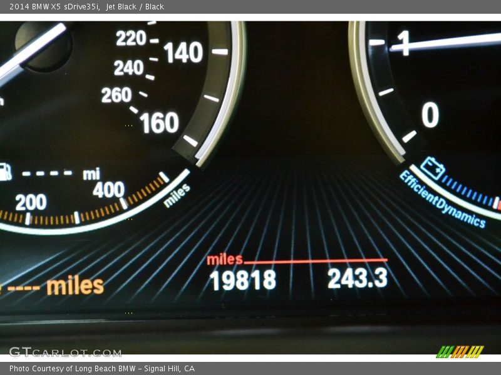
Task: Click the orange '---- miles' range text
Action: [56, 286]
